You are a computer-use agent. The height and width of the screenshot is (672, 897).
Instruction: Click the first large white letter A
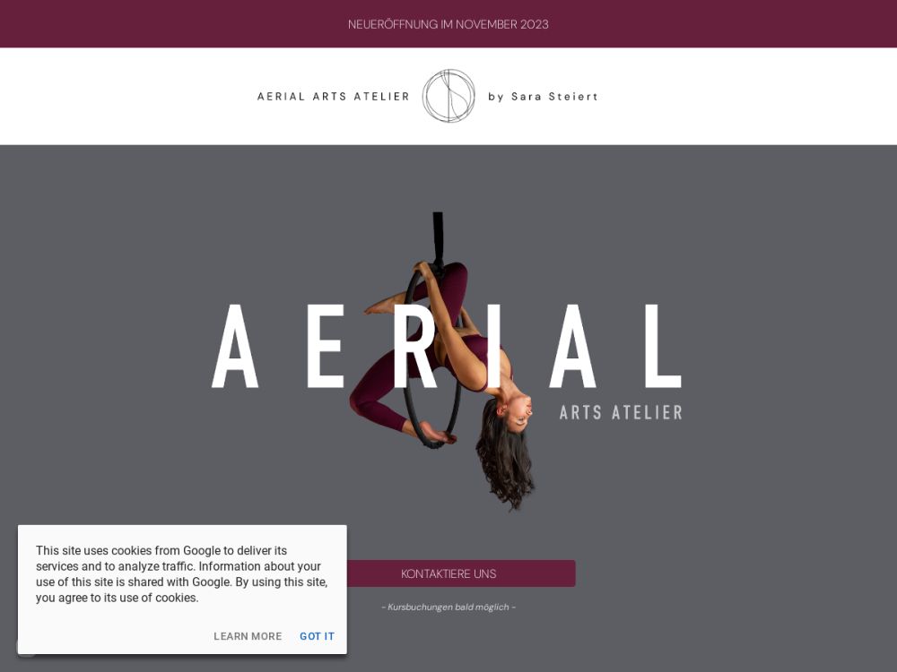(x=235, y=346)
